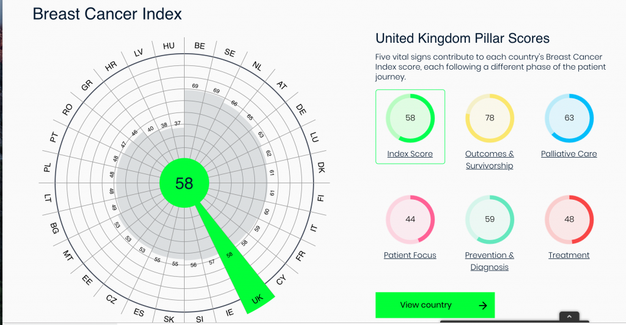Select the Prevention & Diagnosis gauge
This screenshot has height=325, width=626.
coord(490,219)
